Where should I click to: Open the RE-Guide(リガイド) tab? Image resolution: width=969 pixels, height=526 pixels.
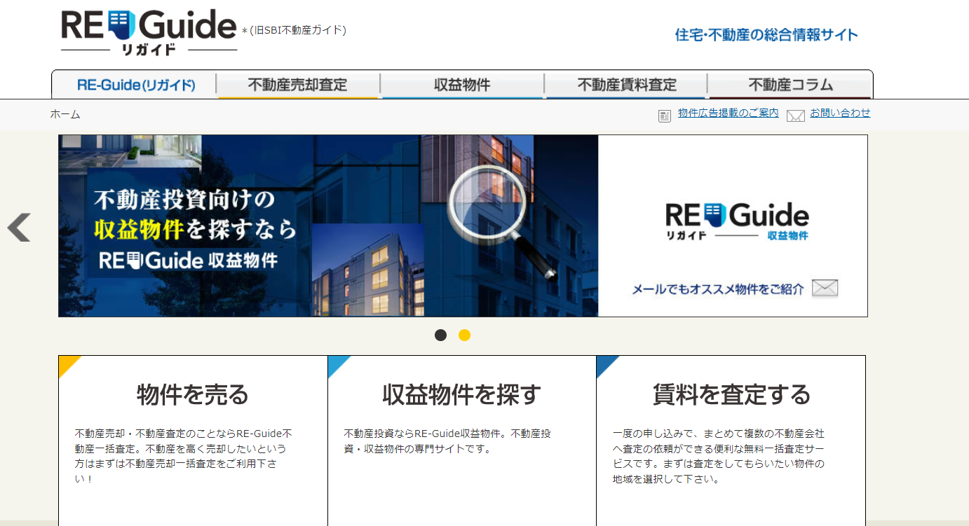135,85
